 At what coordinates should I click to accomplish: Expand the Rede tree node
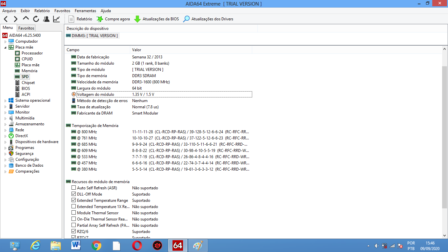(5, 130)
